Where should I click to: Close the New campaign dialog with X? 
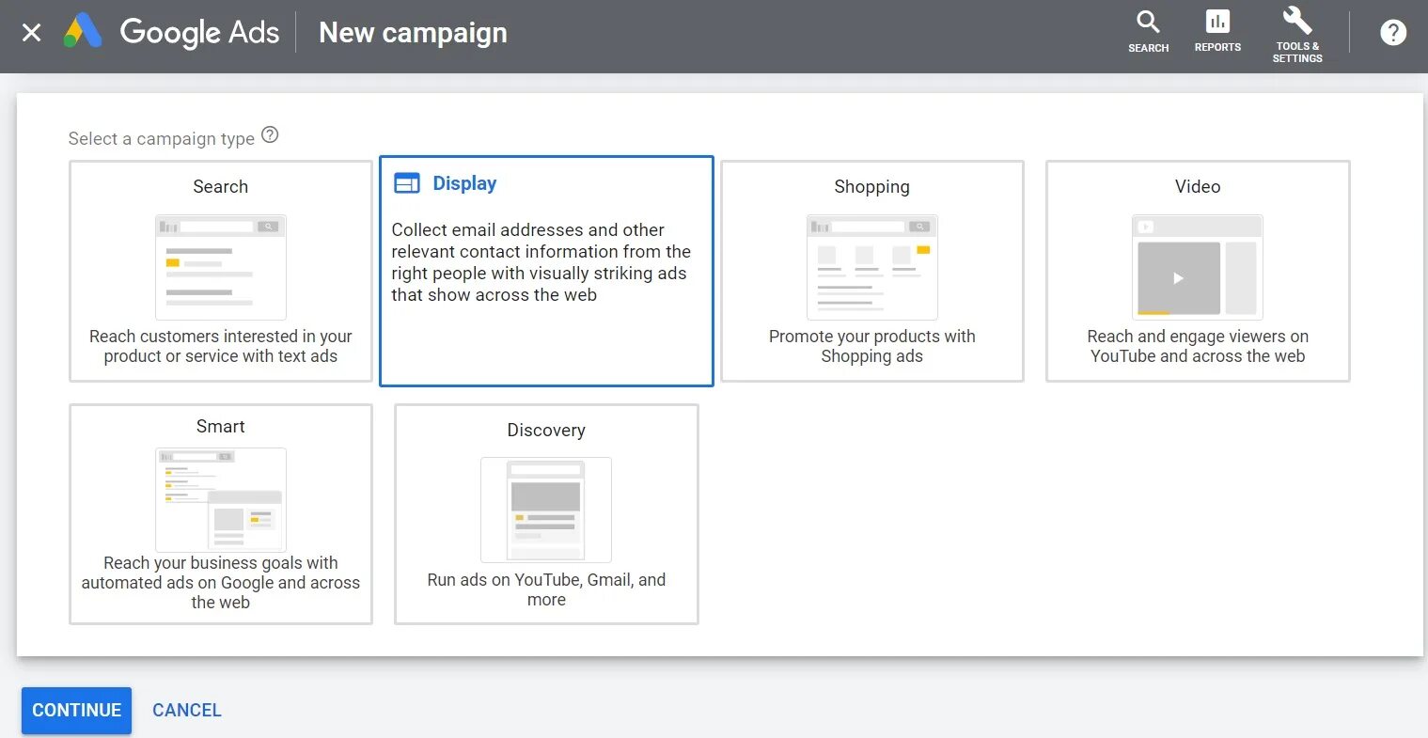[x=31, y=33]
